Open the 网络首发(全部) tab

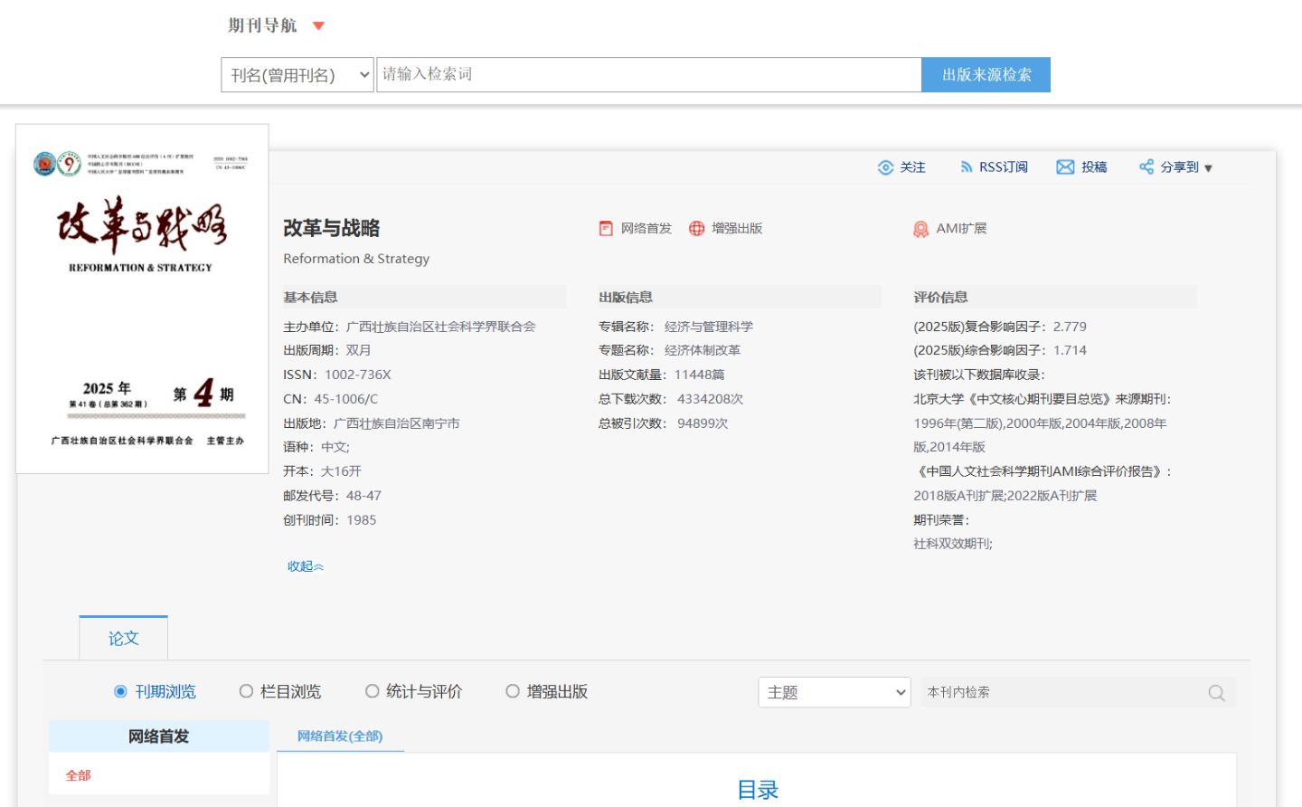point(340,736)
